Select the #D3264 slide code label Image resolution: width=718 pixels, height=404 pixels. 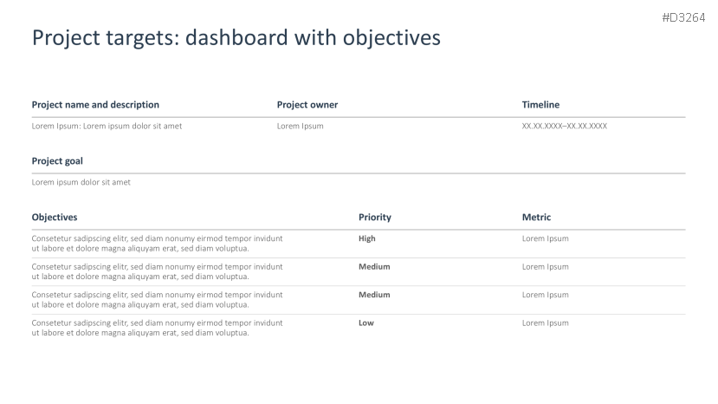pyautogui.click(x=682, y=17)
